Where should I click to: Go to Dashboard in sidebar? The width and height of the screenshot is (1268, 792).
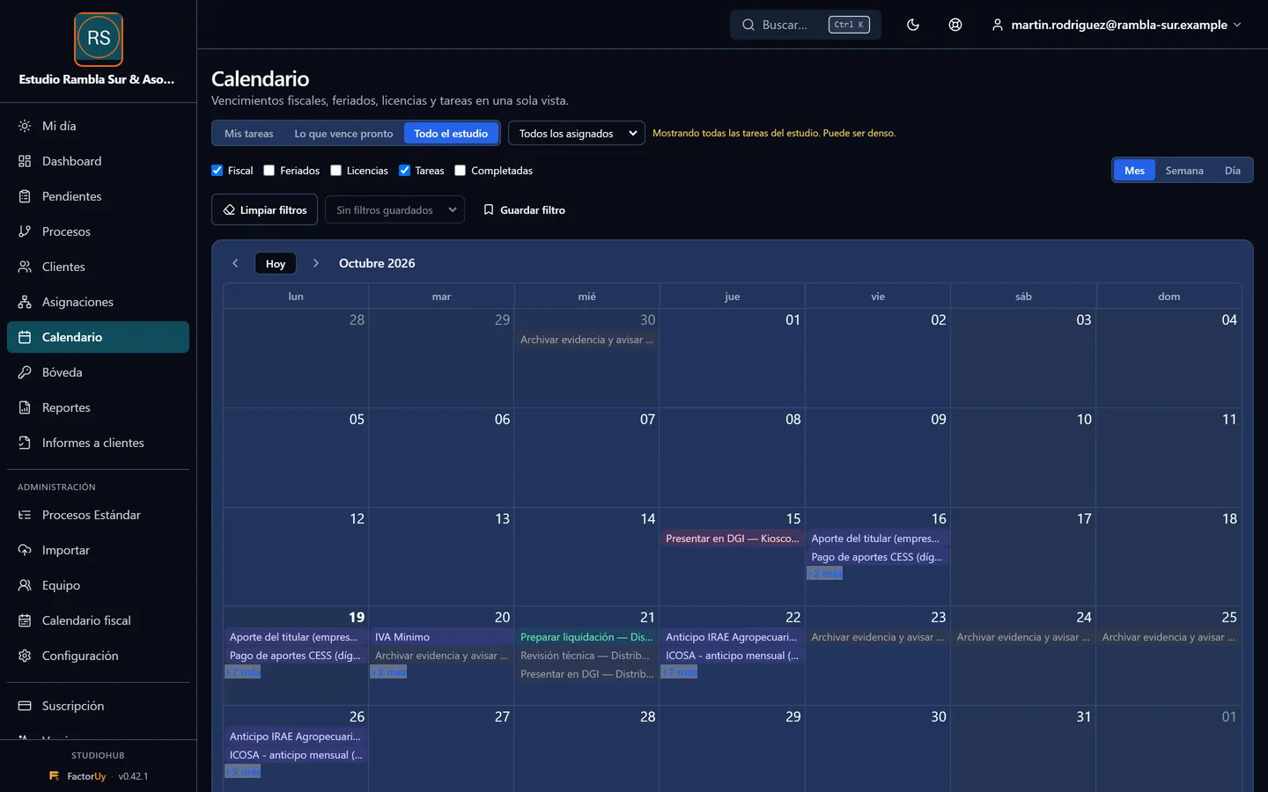click(98, 161)
